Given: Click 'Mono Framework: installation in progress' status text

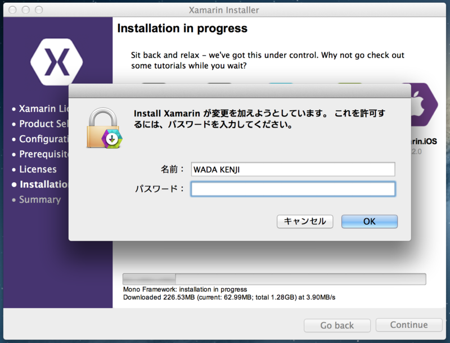Looking at the screenshot, I should [x=185, y=289].
